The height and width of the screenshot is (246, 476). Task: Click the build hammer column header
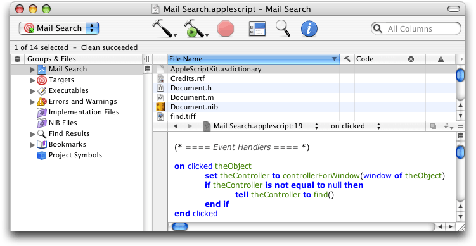coord(347,59)
